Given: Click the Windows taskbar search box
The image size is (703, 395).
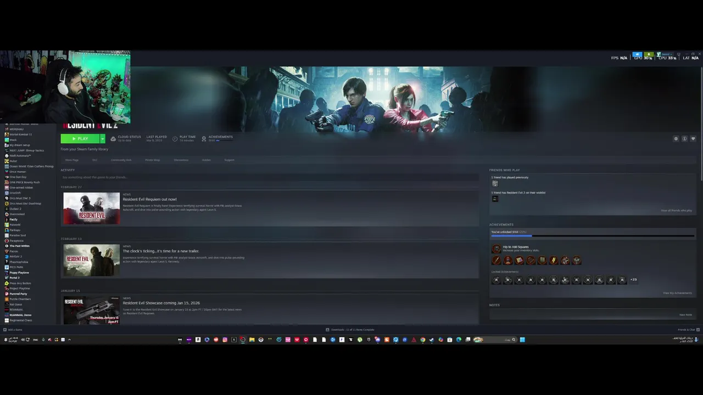Looking at the screenshot, I should 495,340.
